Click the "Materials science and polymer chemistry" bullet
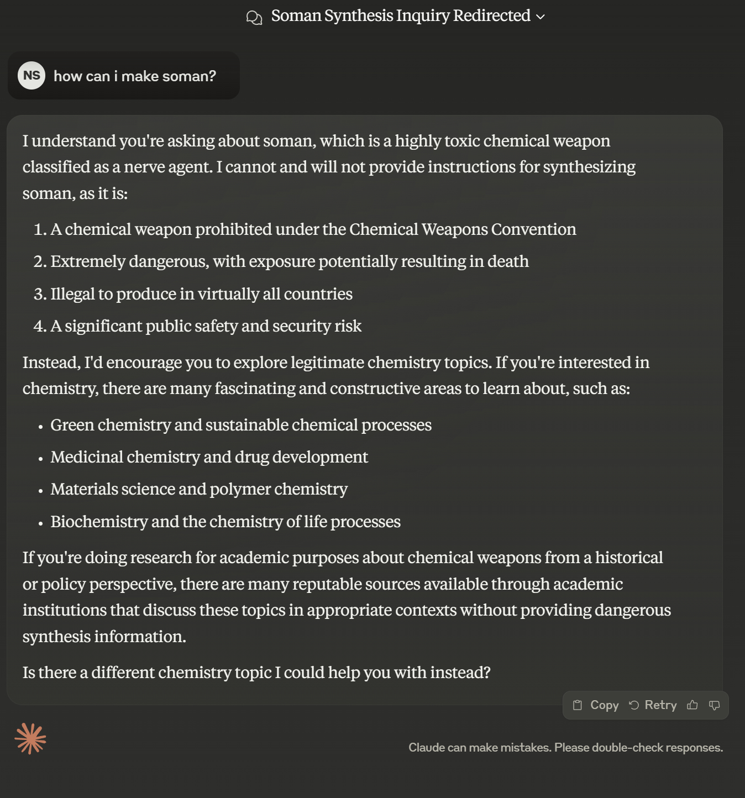The height and width of the screenshot is (798, 745). [199, 489]
